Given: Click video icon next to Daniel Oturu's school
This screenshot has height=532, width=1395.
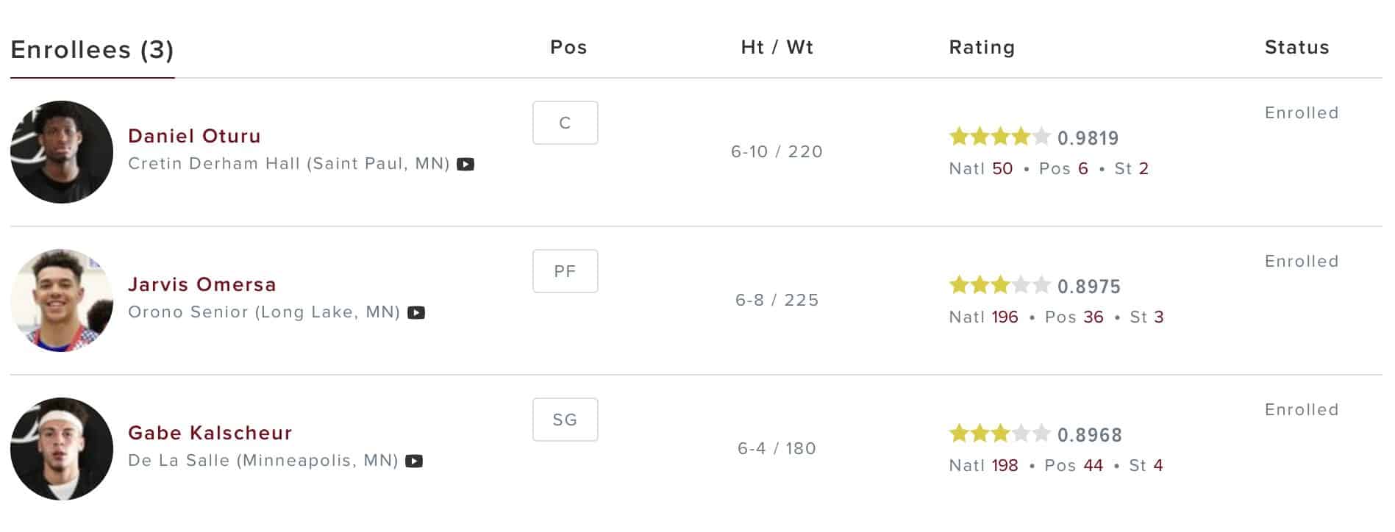Looking at the screenshot, I should click(x=465, y=165).
